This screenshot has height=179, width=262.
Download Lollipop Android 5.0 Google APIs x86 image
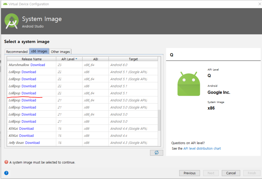coord(29,107)
